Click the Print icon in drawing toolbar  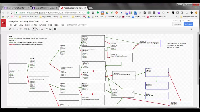(x=10, y=29)
